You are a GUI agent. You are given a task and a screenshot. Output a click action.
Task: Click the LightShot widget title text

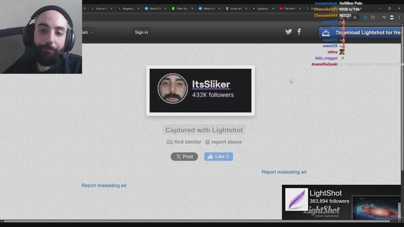tap(326, 193)
